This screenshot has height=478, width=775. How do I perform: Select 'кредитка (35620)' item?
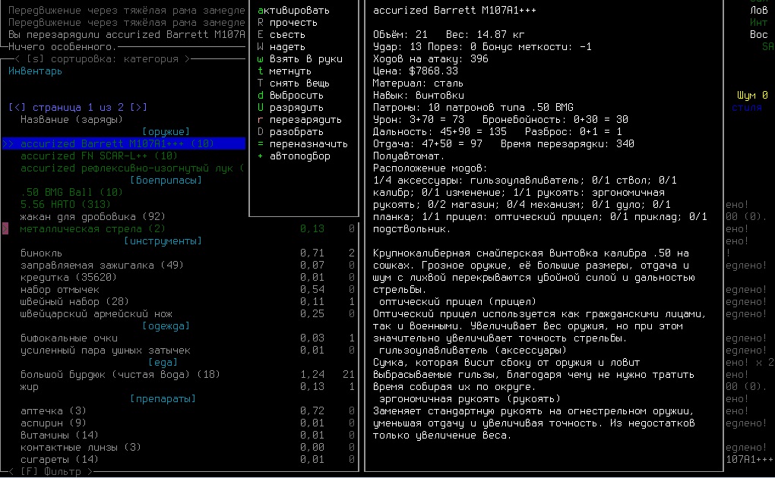coord(68,277)
